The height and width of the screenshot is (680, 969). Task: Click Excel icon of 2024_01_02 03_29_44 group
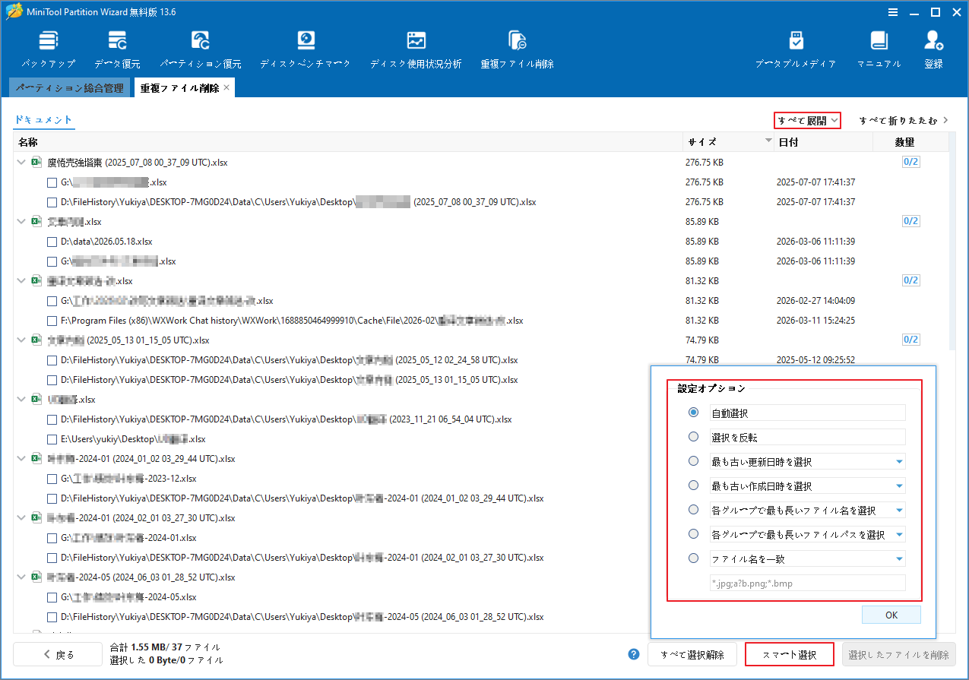tap(36, 459)
